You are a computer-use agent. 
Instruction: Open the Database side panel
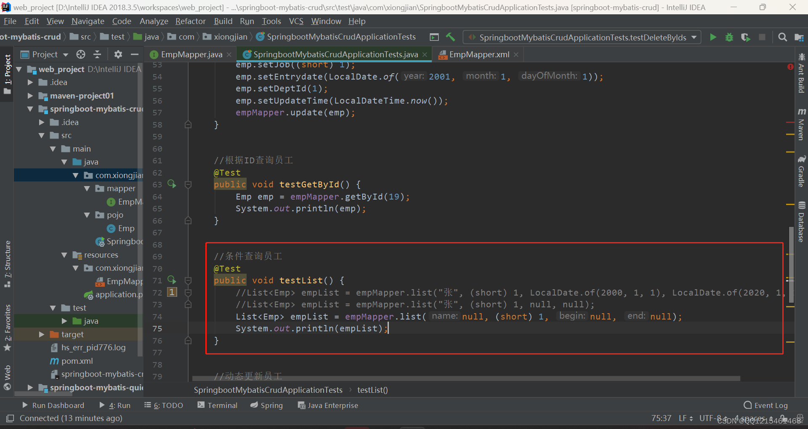click(801, 222)
